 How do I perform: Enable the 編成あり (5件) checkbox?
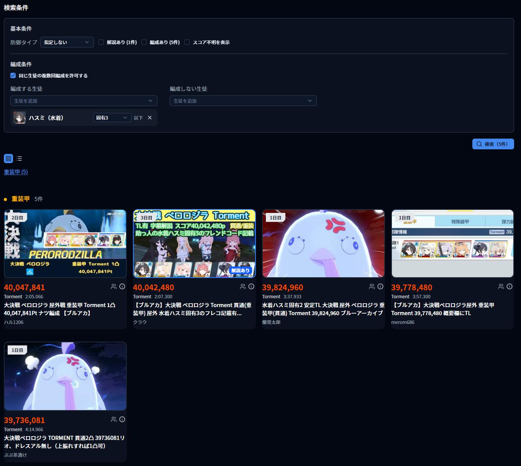144,42
